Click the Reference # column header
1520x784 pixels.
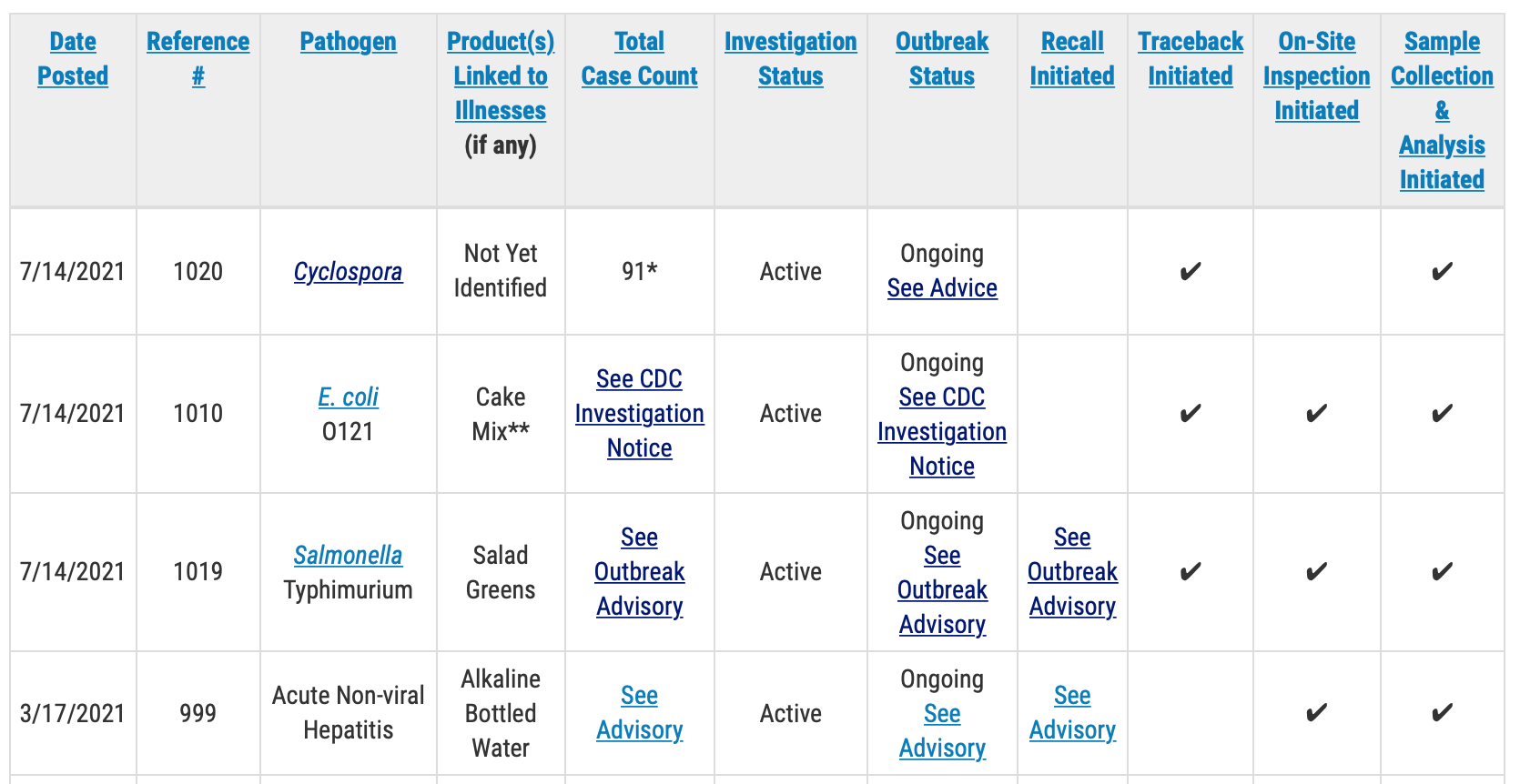coord(198,58)
